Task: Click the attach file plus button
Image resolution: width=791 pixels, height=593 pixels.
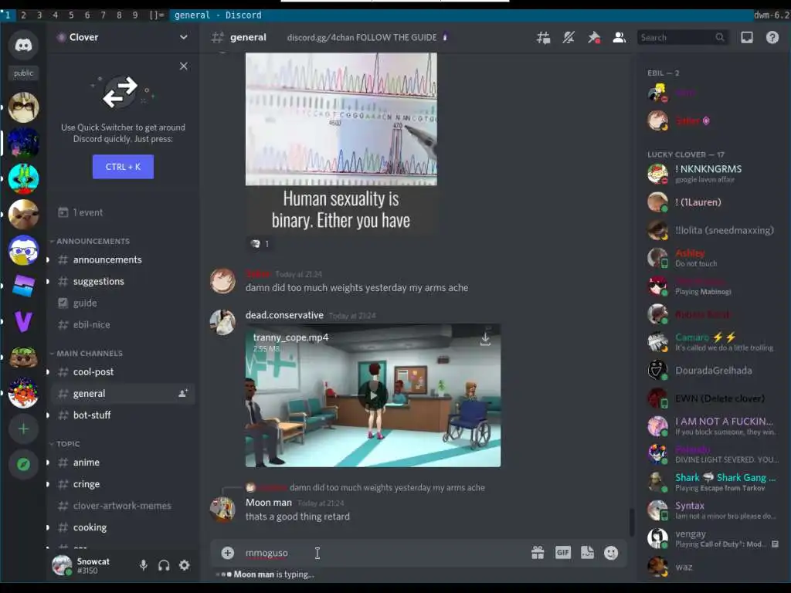Action: click(228, 553)
